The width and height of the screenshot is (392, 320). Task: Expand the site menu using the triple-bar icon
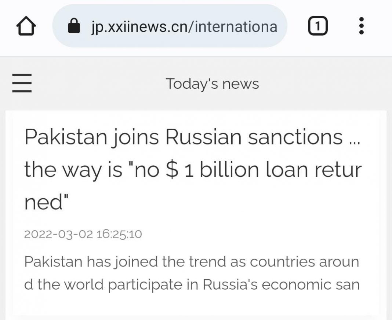coord(22,83)
